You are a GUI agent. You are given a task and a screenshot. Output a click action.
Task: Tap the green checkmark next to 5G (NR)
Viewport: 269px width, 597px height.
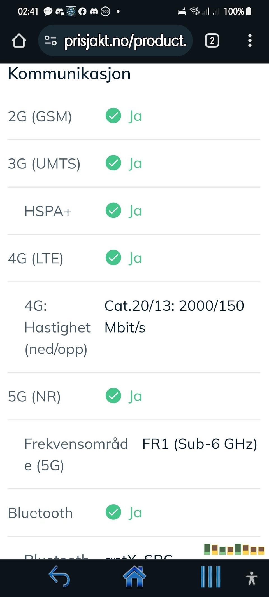113,396
